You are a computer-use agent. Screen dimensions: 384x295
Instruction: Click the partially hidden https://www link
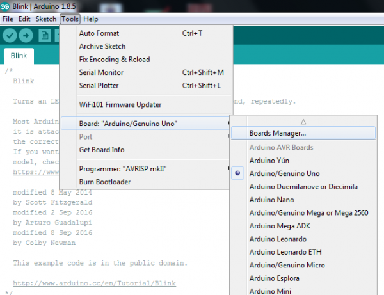coord(36,172)
